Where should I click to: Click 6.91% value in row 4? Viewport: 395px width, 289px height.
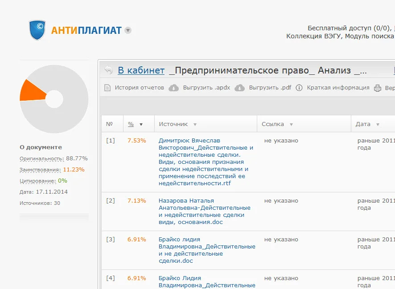click(x=136, y=278)
